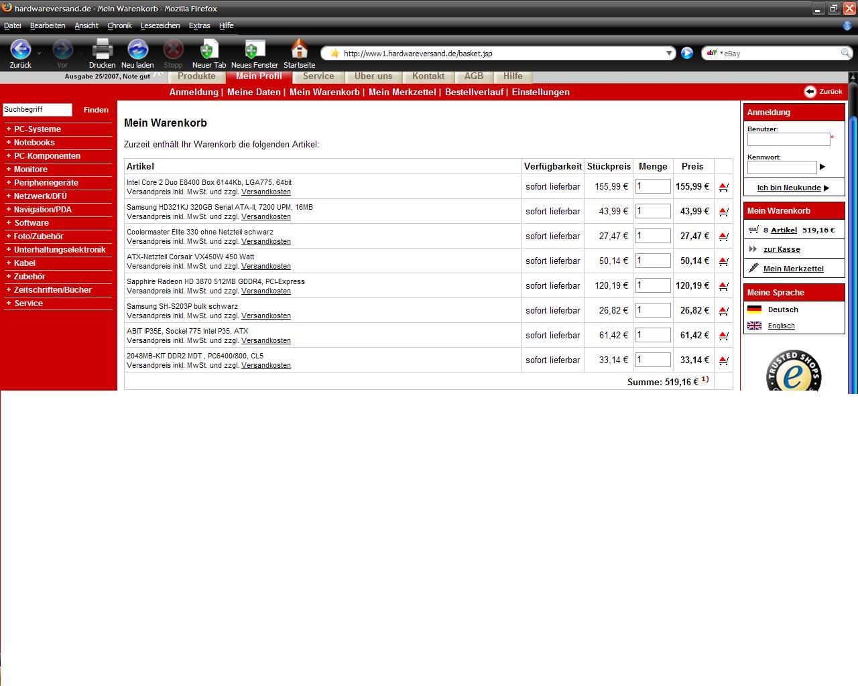858x686 pixels.
Task: Open Neues Fenster toolbar icon
Action: [x=254, y=49]
